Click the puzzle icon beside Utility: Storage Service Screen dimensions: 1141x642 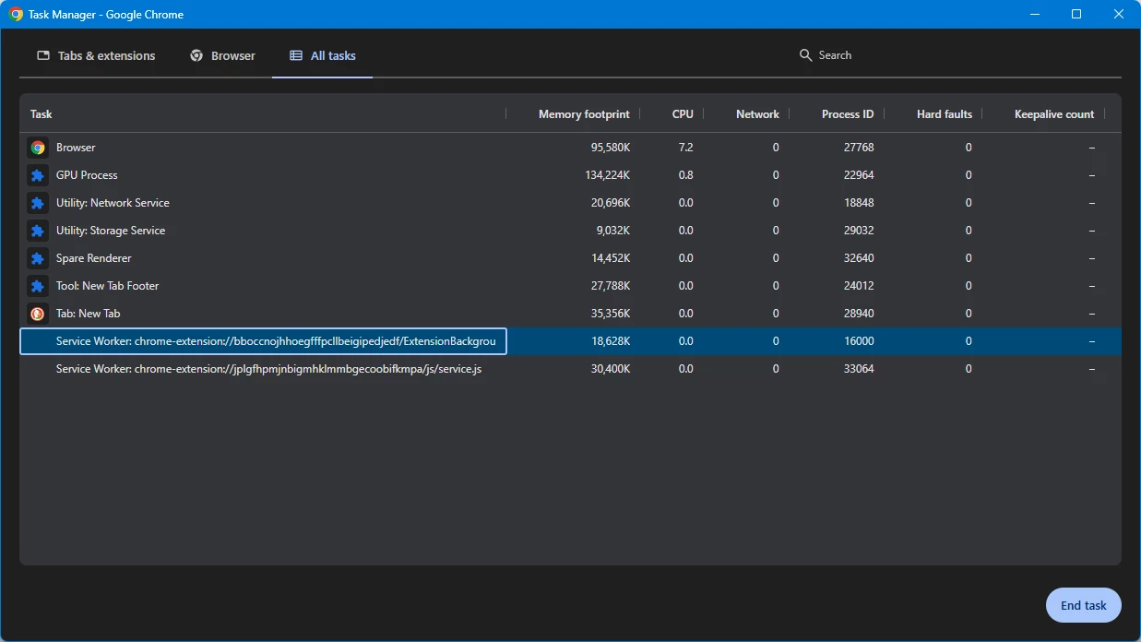[x=38, y=231]
